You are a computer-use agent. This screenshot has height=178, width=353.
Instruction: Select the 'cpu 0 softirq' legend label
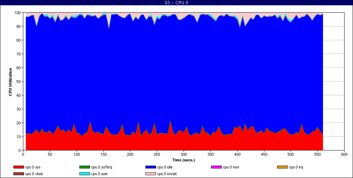[x=102, y=167]
